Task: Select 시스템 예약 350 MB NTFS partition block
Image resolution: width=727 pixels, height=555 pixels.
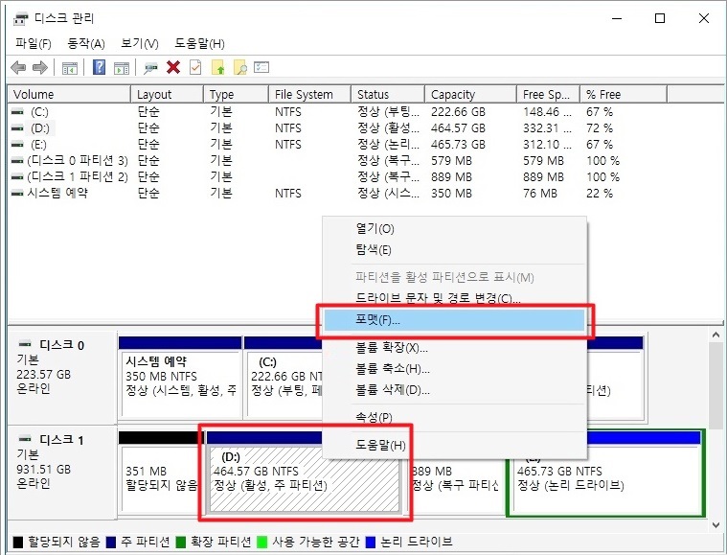Action: (x=180, y=379)
